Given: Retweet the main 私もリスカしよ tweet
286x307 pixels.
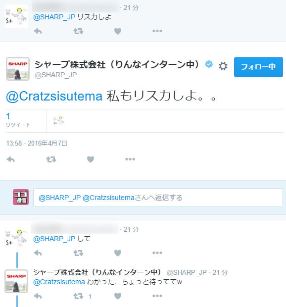Looking at the screenshot, I should click(x=51, y=159).
